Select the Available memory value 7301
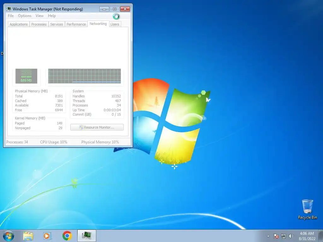 (59, 105)
